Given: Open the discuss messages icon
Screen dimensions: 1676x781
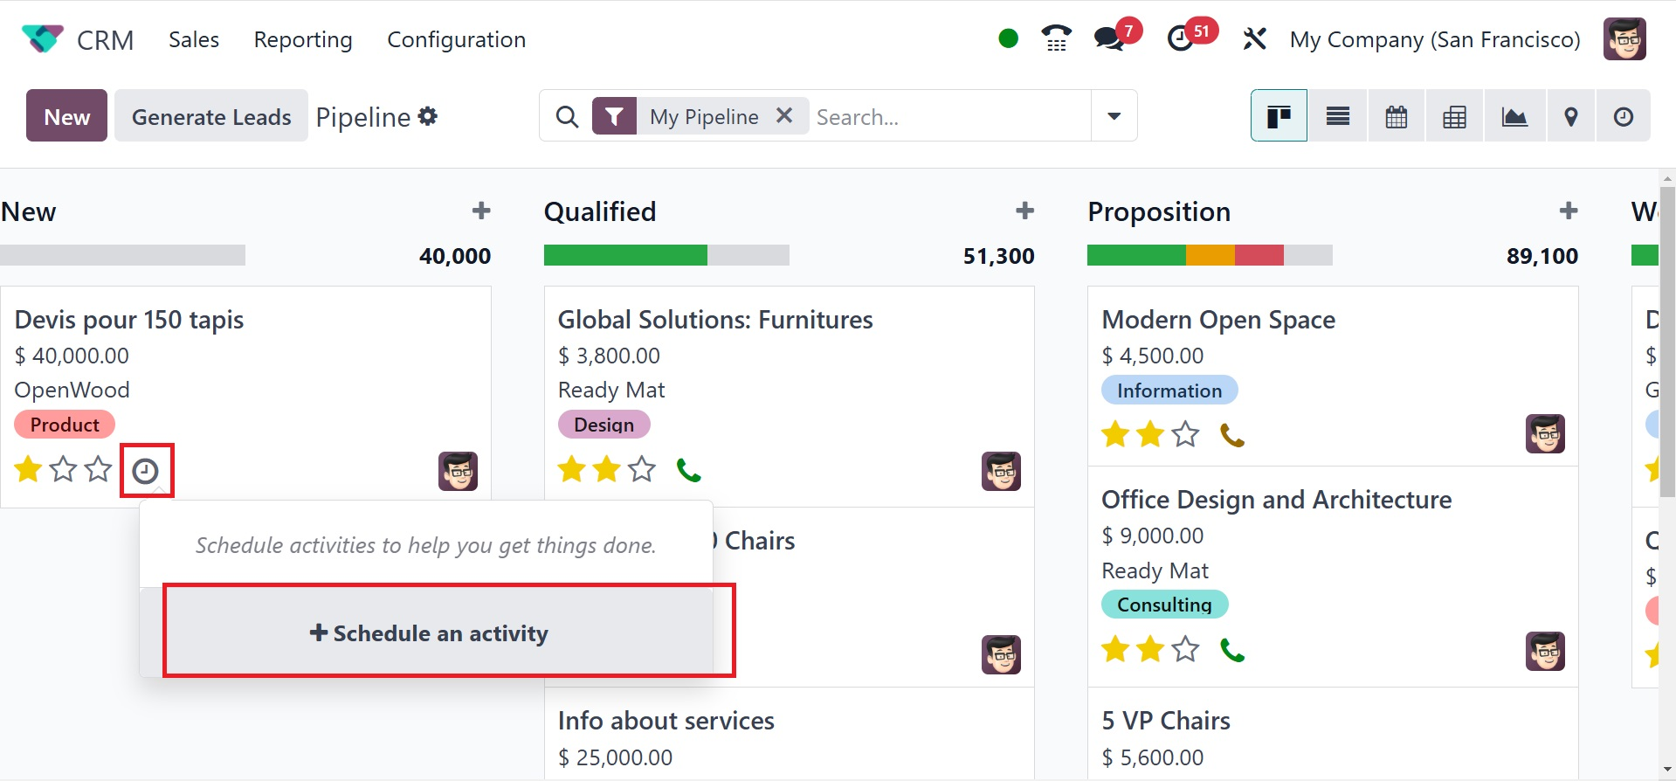Looking at the screenshot, I should 1110,38.
